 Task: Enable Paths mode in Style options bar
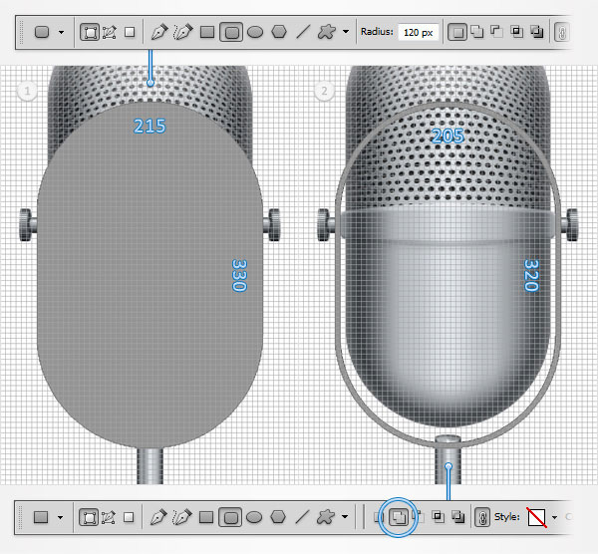coord(109,517)
